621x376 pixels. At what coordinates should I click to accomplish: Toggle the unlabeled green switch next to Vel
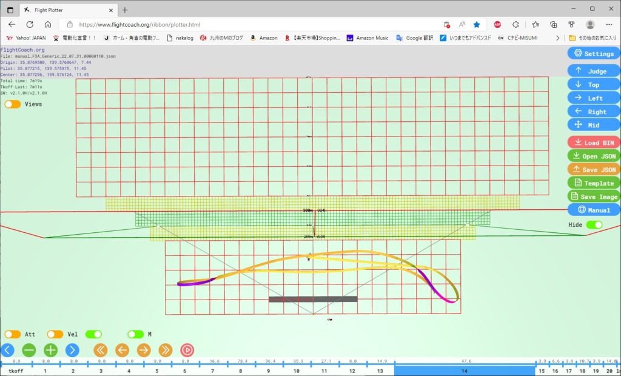pyautogui.click(x=93, y=334)
